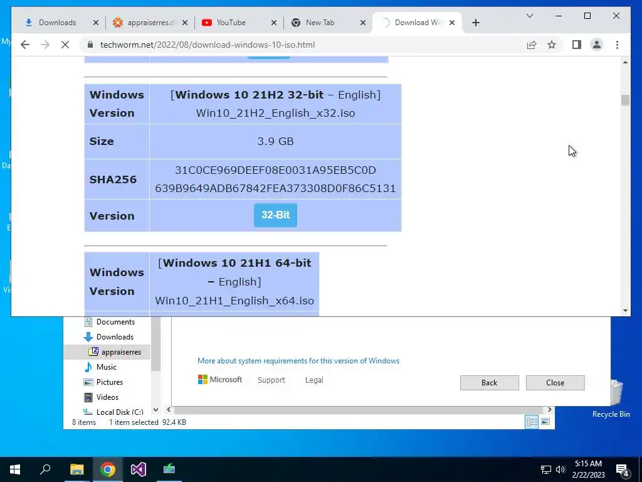Click the Support link in the setup window
The image size is (642, 482).
click(x=271, y=380)
